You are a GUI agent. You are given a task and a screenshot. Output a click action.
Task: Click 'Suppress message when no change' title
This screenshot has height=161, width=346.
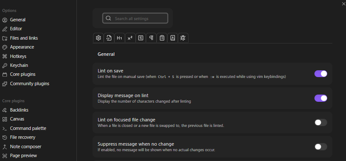pyautogui.click(x=136, y=144)
